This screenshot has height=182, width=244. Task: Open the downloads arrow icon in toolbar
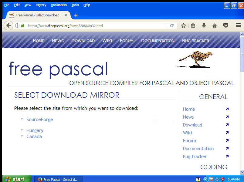[x=204, y=26]
